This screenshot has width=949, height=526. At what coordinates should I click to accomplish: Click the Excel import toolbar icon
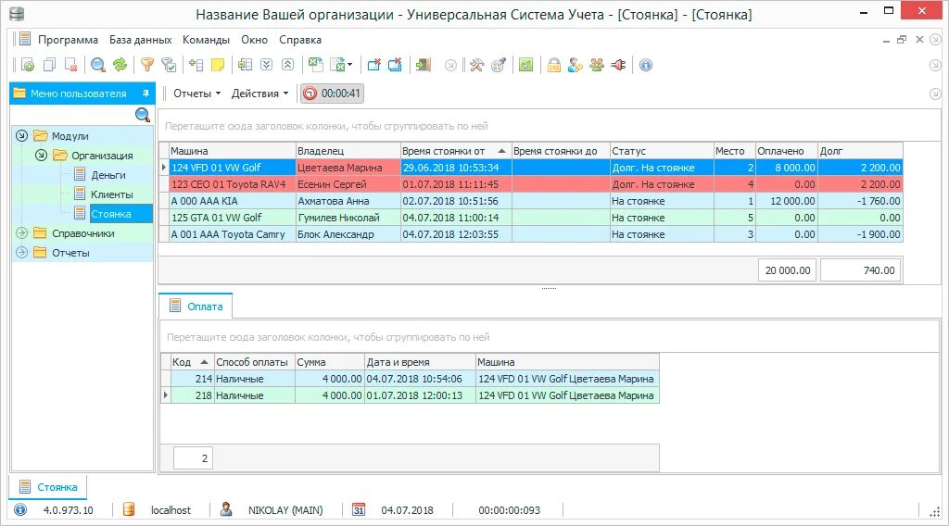(315, 65)
